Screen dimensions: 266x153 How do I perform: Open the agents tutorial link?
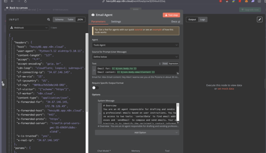(138, 29)
